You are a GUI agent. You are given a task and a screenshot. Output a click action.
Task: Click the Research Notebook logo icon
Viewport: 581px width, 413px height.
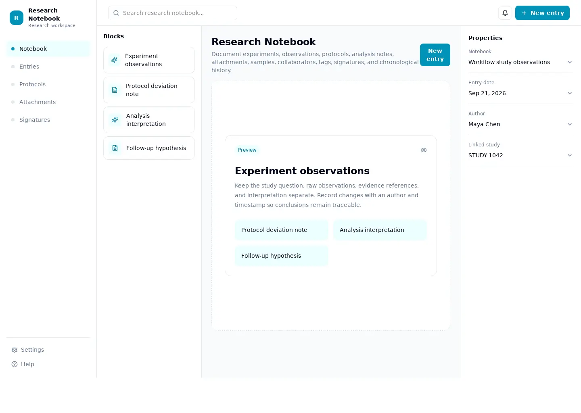coord(17,18)
